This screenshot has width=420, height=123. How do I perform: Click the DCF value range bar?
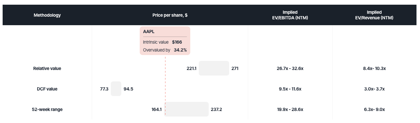click(x=116, y=89)
